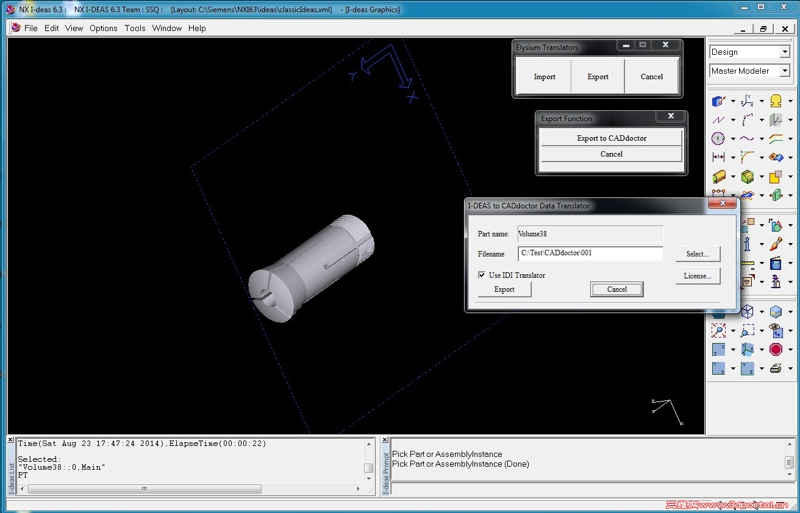
Task: Select the green Shell solid tool
Action: click(747, 177)
